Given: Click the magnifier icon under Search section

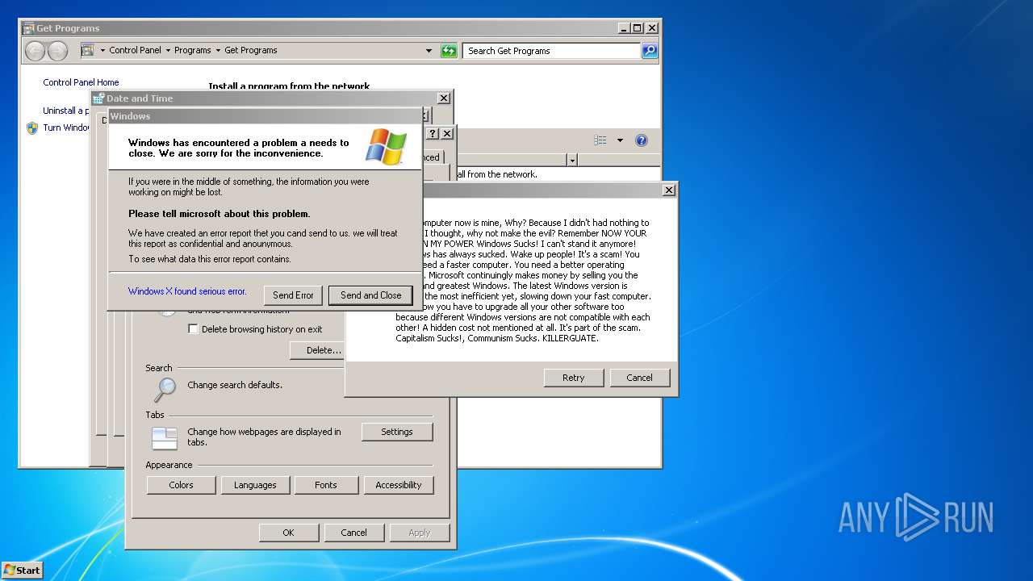Looking at the screenshot, I should [165, 390].
